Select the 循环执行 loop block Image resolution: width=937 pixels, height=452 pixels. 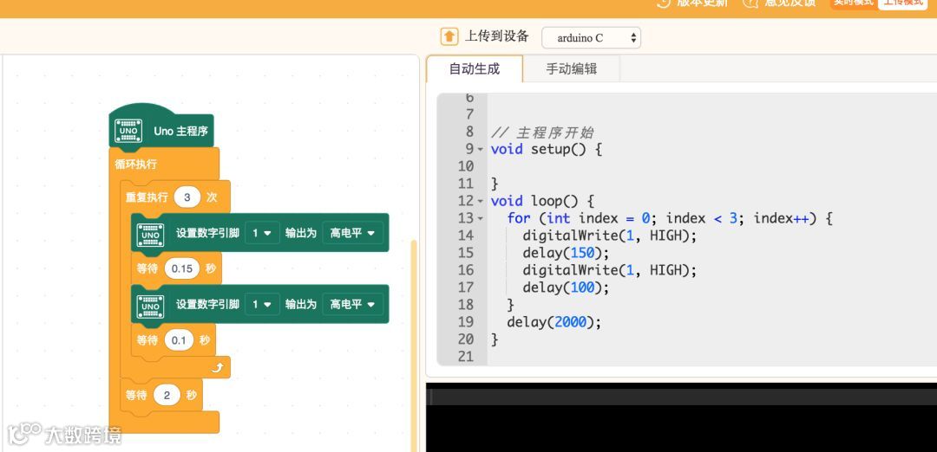tap(136, 164)
